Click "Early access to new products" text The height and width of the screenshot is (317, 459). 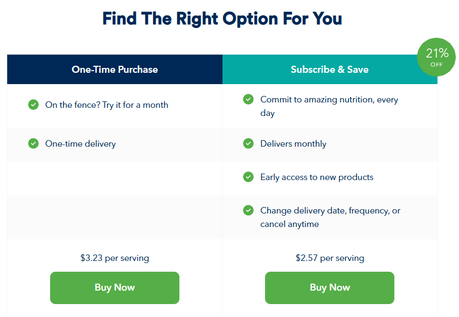pos(317,177)
